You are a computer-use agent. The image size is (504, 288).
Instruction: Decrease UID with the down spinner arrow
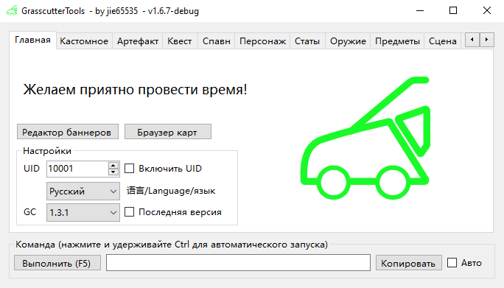[113, 172]
